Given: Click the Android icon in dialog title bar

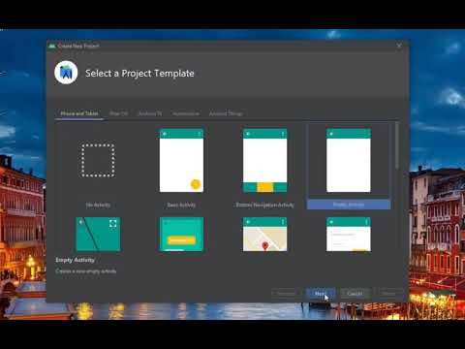Looking at the screenshot, I should click(51, 46).
